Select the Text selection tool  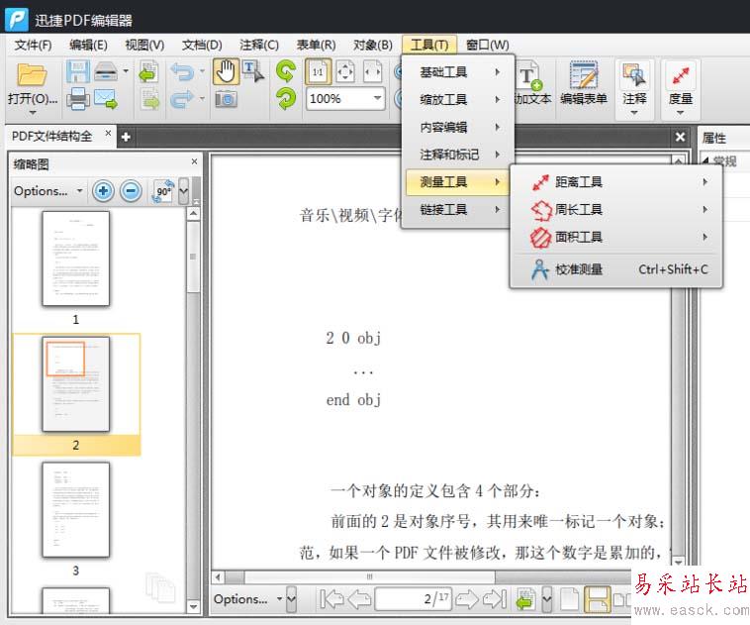click(252, 72)
